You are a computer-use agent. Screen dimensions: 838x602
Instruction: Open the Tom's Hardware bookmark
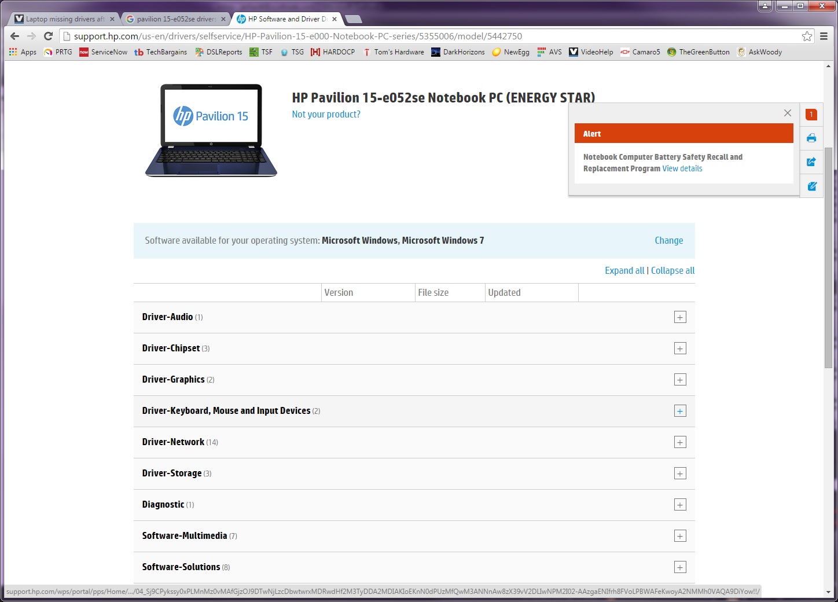393,52
